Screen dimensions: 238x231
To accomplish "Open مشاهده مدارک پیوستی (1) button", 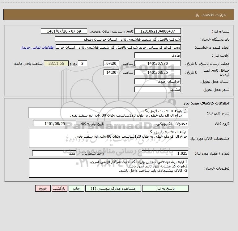I will point(113,188).
